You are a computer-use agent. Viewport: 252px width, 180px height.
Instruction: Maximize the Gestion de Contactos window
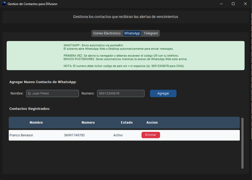(x=233, y=4)
